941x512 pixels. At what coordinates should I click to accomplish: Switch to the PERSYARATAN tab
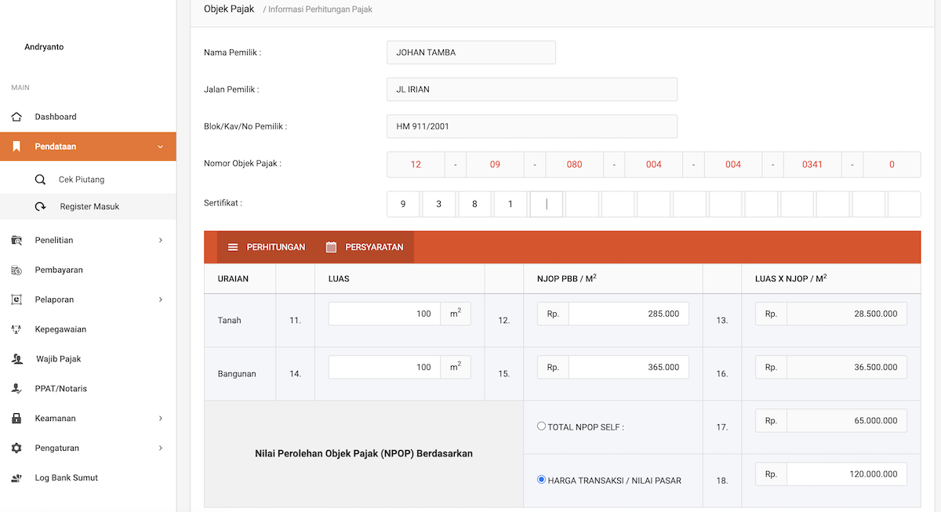click(365, 247)
